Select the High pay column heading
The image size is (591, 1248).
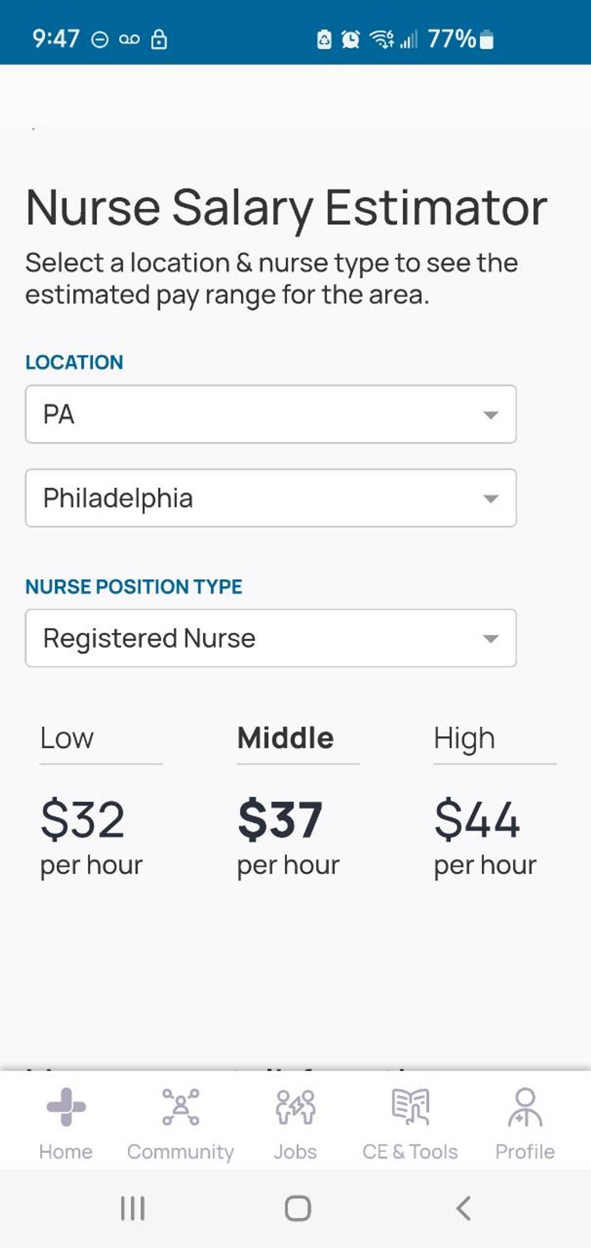coord(464,738)
